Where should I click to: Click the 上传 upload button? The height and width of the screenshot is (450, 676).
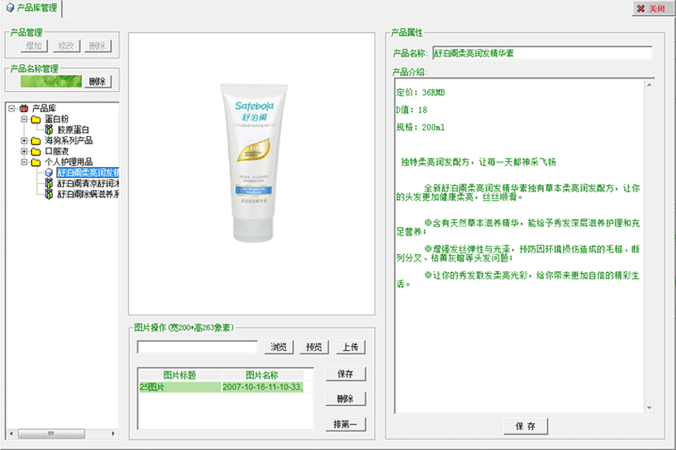[351, 347]
